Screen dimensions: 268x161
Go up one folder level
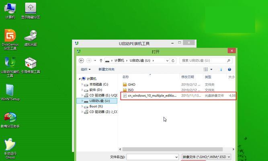click(101, 60)
